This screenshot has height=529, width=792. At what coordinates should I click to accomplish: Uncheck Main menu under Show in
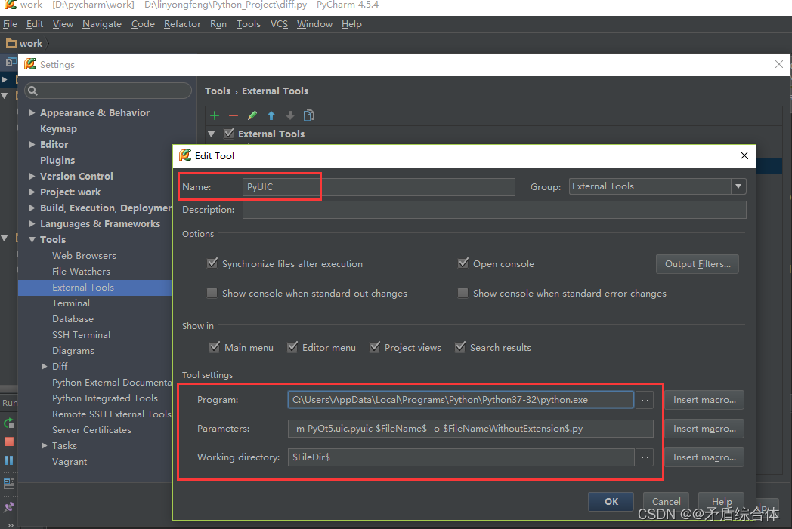pos(214,347)
